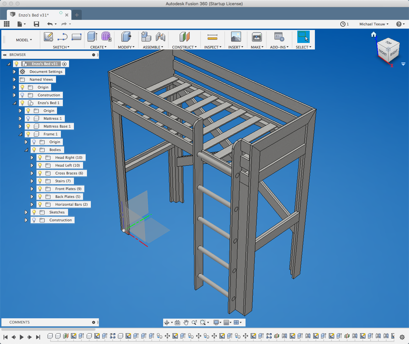Select Cross Braces (6) in browser
409x344 pixels.
pos(69,173)
